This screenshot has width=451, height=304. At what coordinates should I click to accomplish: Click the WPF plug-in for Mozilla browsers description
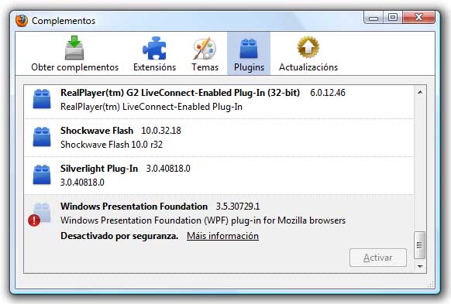pyautogui.click(x=203, y=220)
